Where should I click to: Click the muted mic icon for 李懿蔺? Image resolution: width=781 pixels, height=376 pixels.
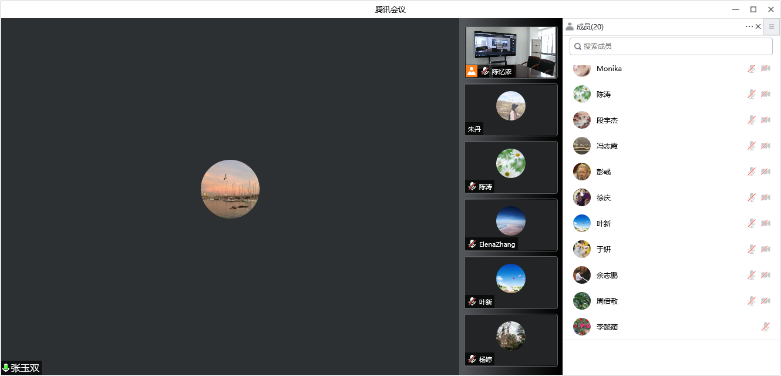[765, 327]
